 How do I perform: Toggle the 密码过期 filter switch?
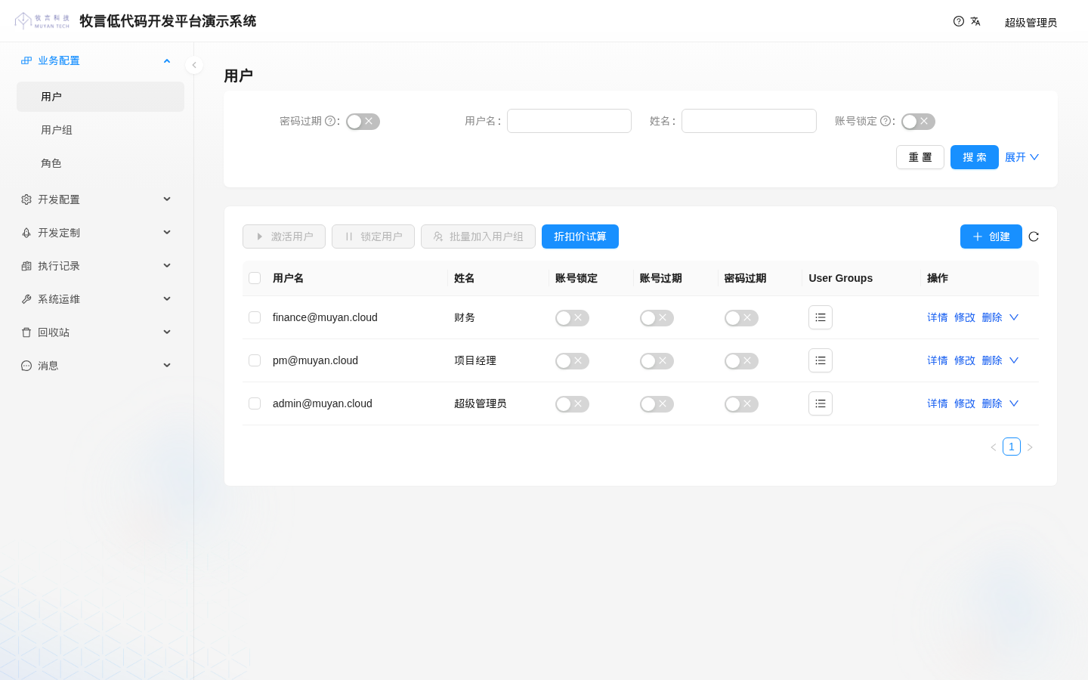click(x=363, y=122)
